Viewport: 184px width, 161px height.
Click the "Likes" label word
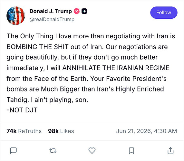(x=67, y=131)
